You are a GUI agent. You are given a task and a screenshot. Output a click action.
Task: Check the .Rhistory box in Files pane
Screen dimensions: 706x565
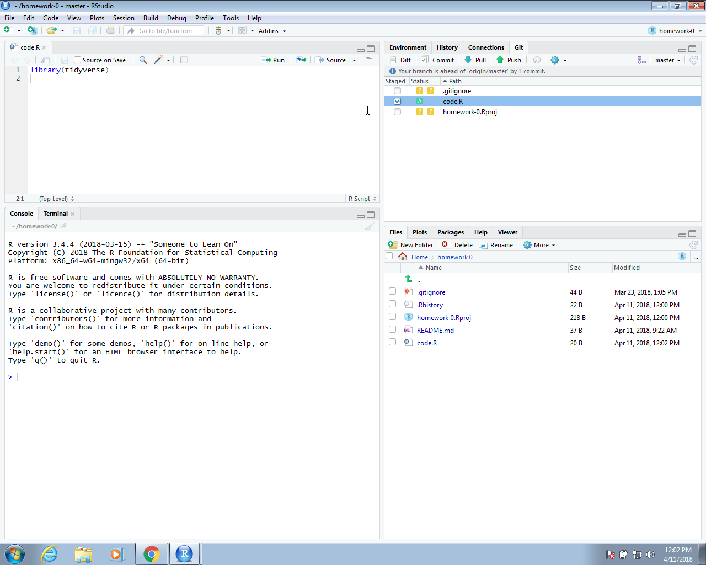(392, 304)
